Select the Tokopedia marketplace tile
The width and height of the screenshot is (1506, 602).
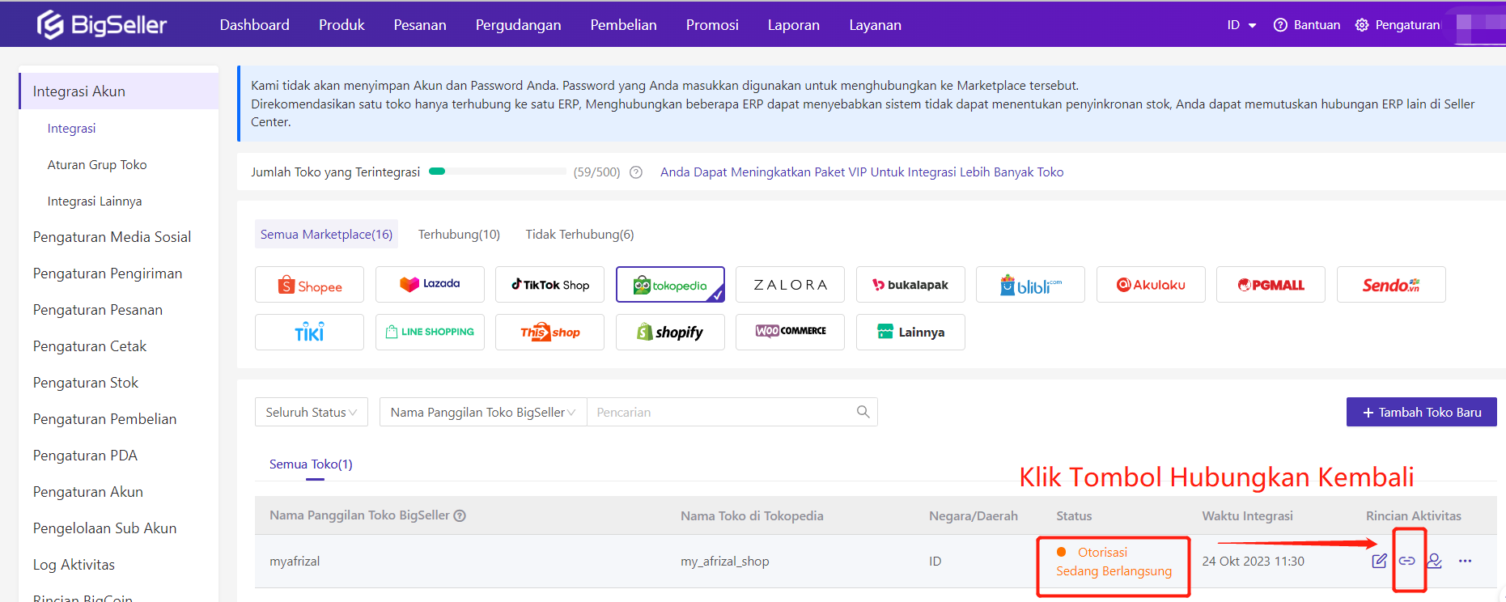pyautogui.click(x=670, y=285)
